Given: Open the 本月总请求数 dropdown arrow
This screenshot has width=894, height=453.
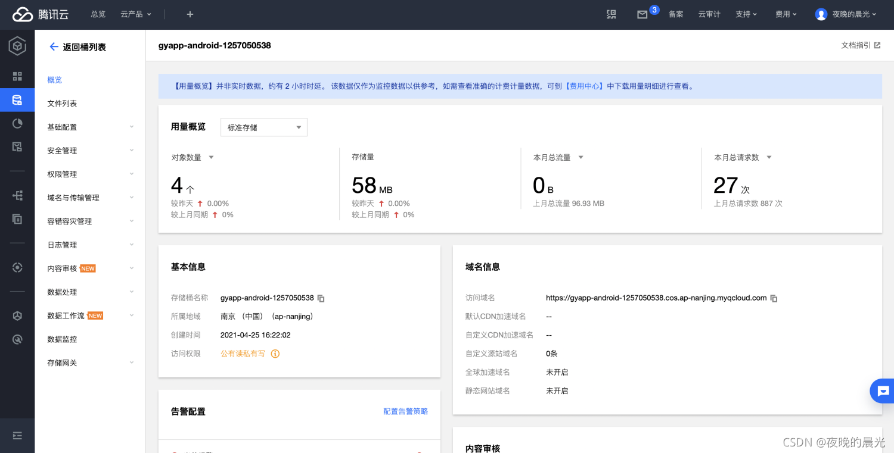Looking at the screenshot, I should (x=769, y=158).
